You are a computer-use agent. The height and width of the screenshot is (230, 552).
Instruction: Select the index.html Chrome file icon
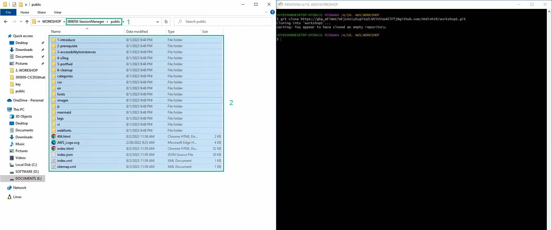(54, 149)
